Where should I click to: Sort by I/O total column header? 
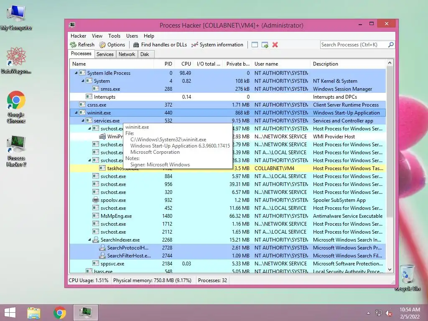[208, 64]
